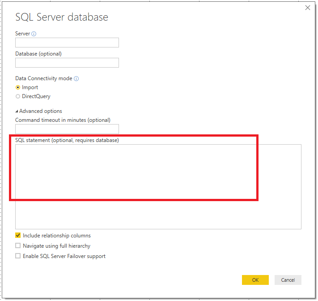The image size is (318, 301).
Task: Click the 'SQL Server database' dialog title
Action: pos(62,17)
